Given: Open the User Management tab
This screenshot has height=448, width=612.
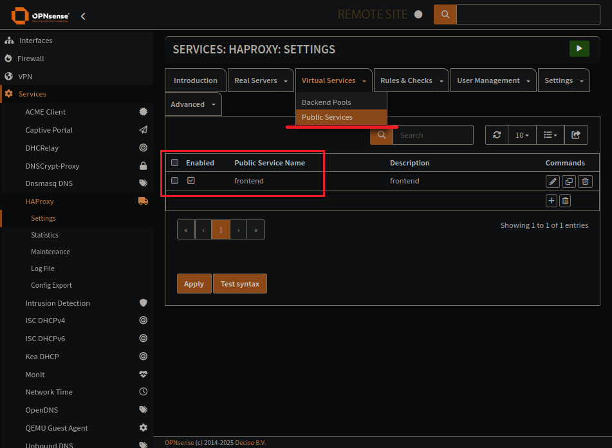Looking at the screenshot, I should coord(488,80).
